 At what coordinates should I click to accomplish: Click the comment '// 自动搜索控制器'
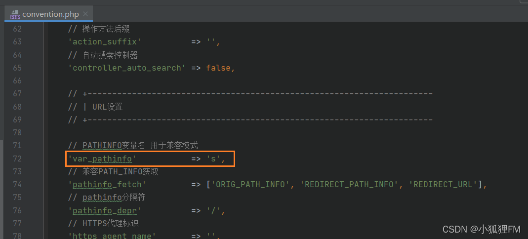(103, 55)
